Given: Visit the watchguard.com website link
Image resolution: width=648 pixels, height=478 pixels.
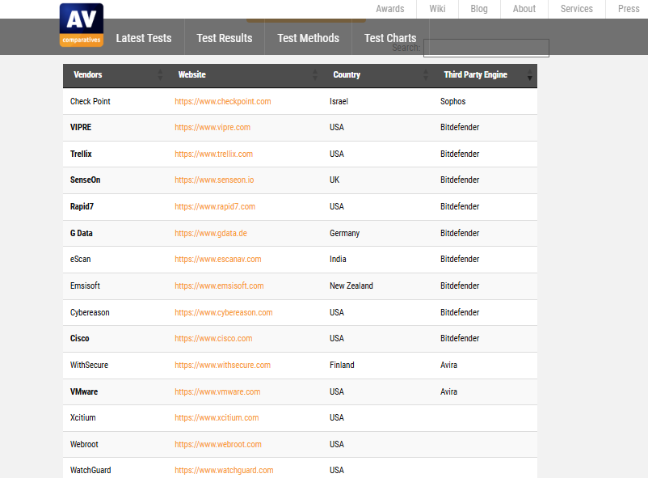Looking at the screenshot, I should point(224,471).
